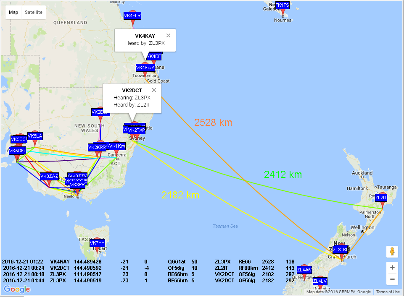Click the zoom in plus button

392,268
